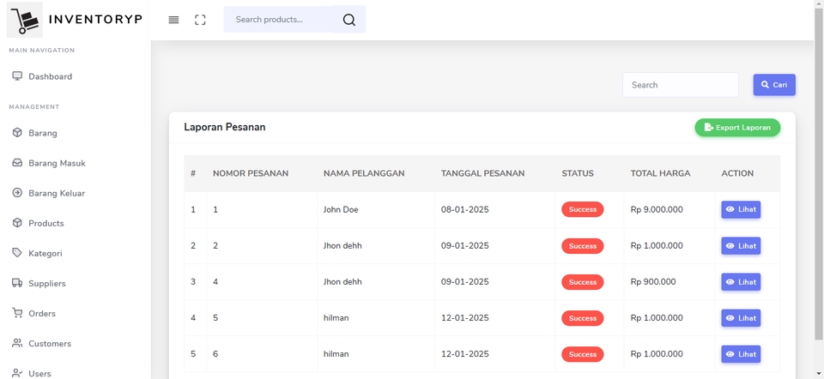Click the Orders cart icon
Viewport: 824px width, 379px height.
pos(17,313)
